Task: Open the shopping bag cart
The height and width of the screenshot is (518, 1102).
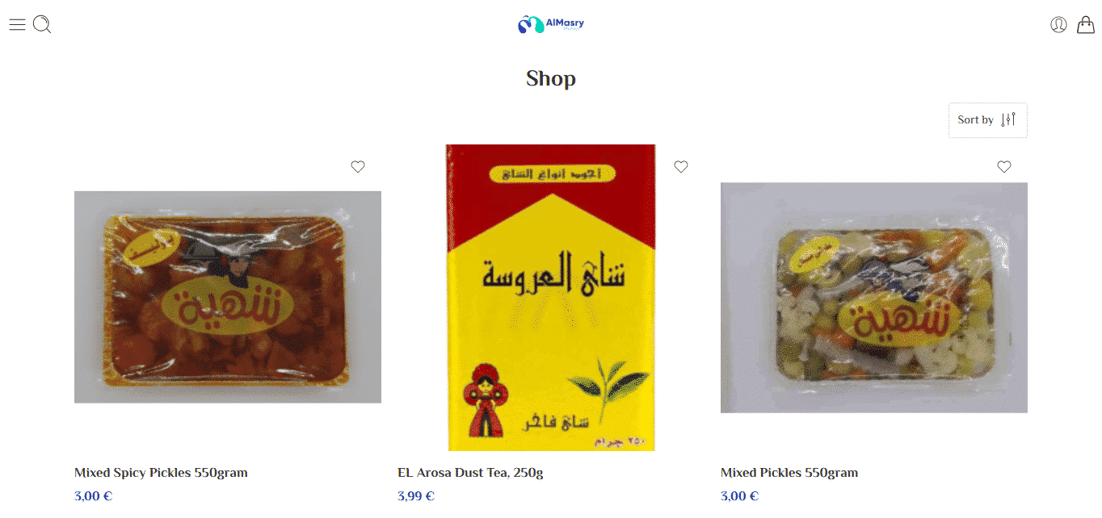Action: [1086, 25]
